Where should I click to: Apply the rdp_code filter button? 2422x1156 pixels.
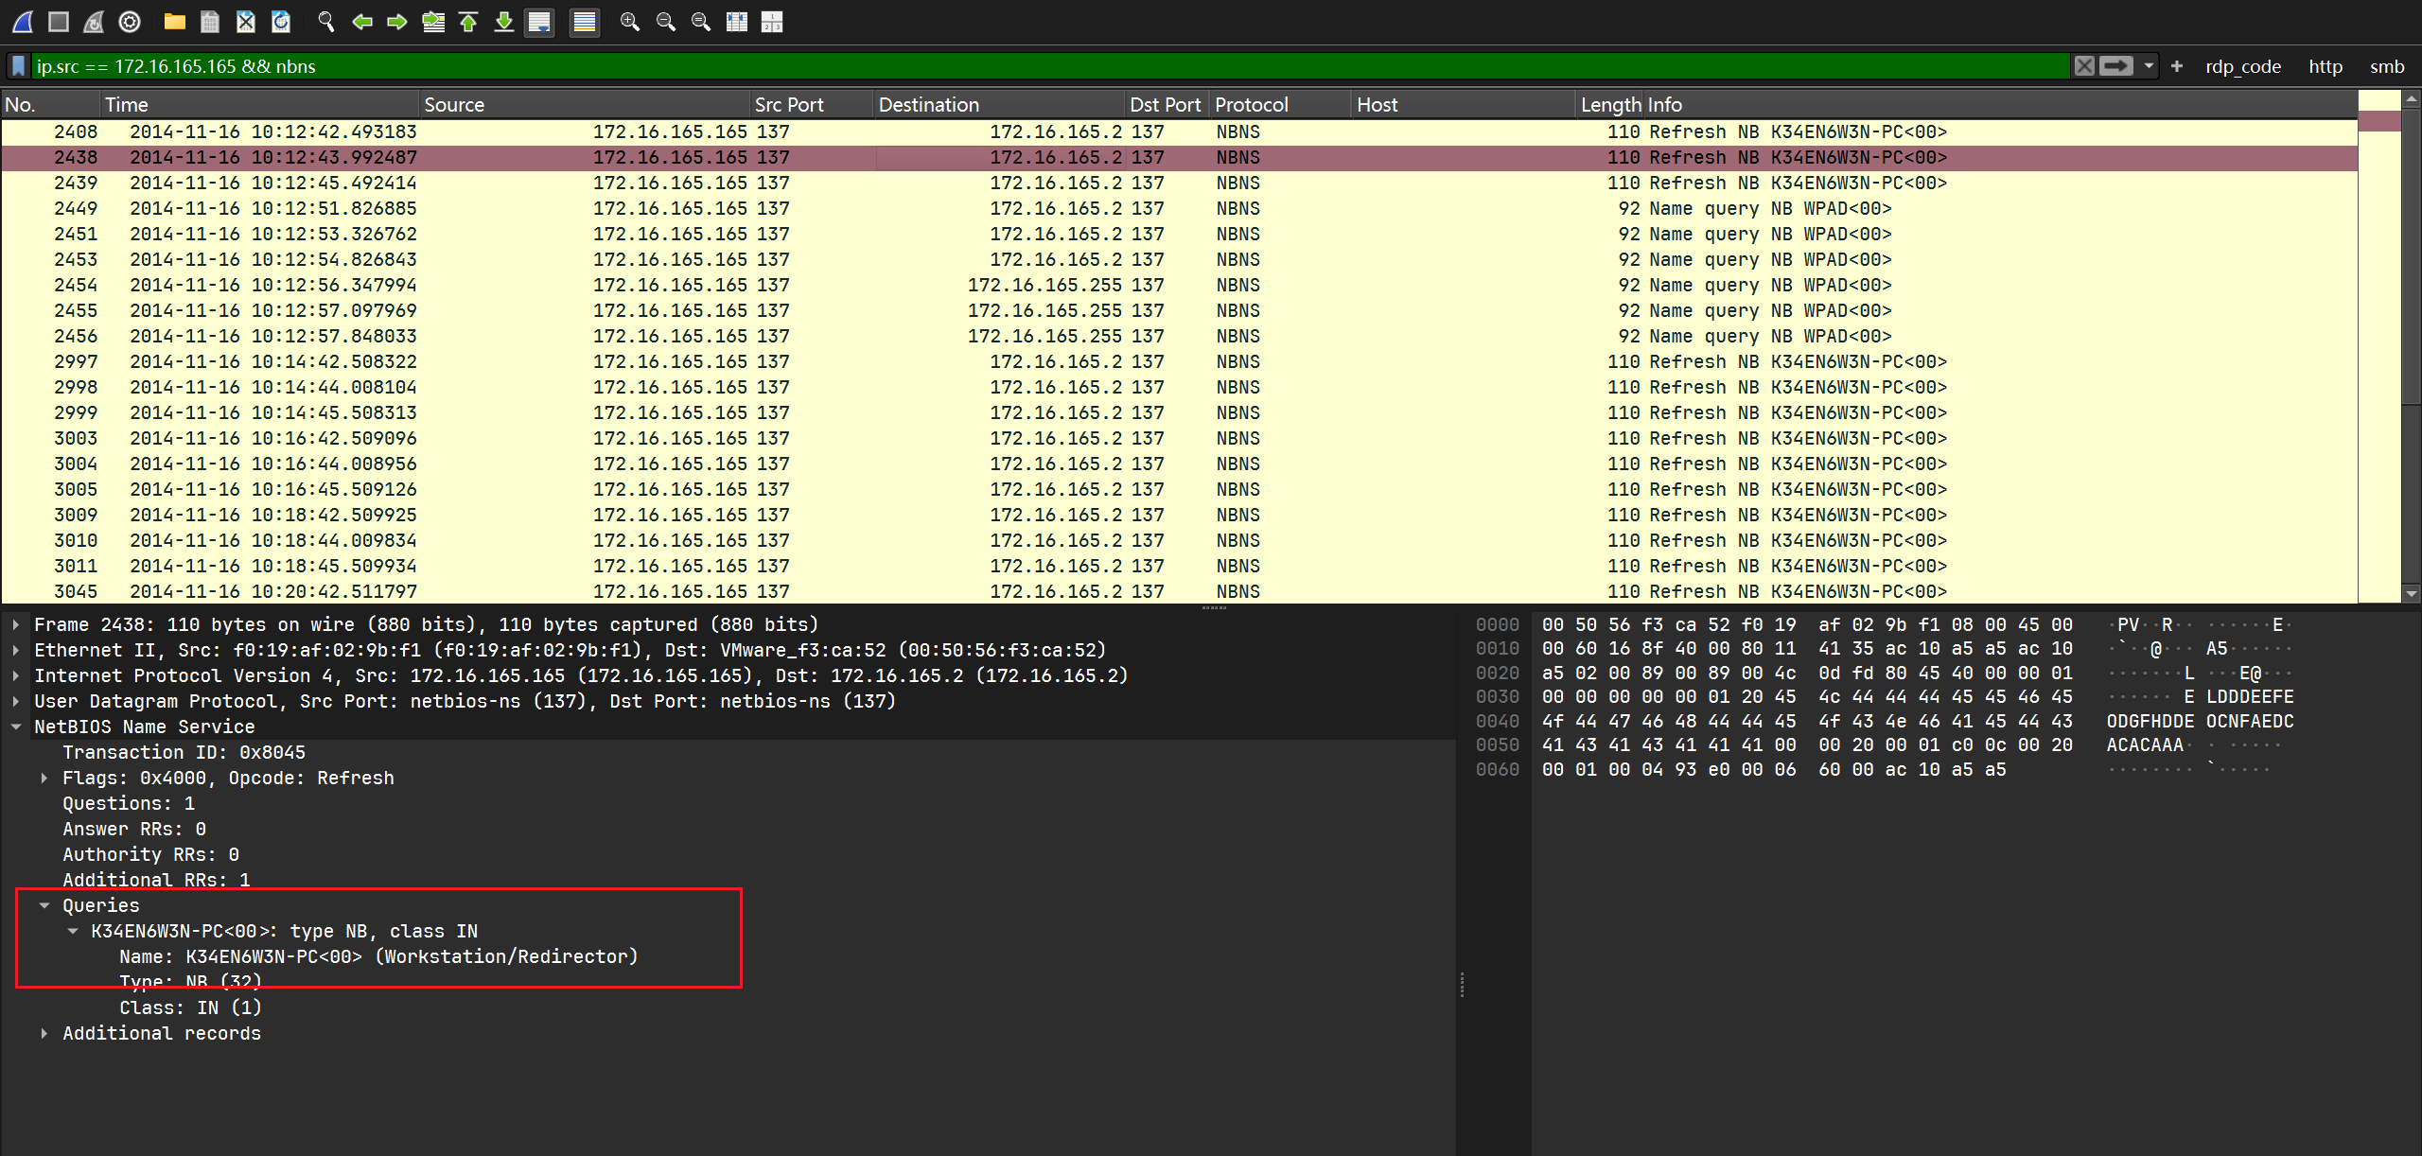[2242, 66]
